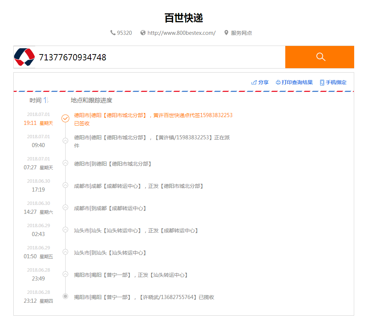Image resolution: width=369 pixels, height=322 pixels.
Task: Click the 星期五 weekday label
Action: click(46, 257)
